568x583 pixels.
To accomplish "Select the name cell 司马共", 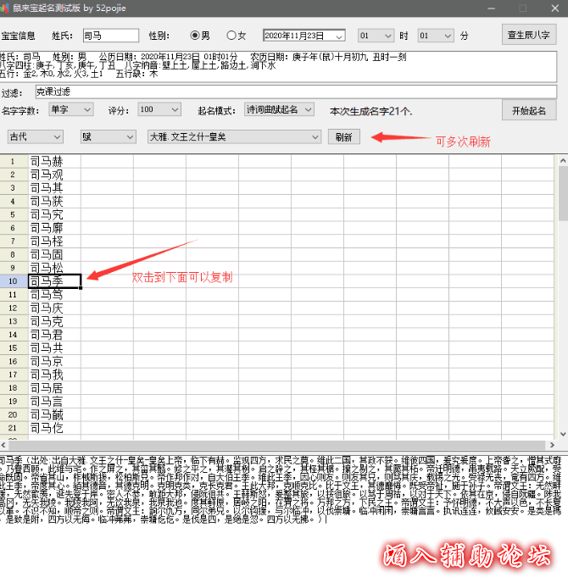I will (54, 348).
